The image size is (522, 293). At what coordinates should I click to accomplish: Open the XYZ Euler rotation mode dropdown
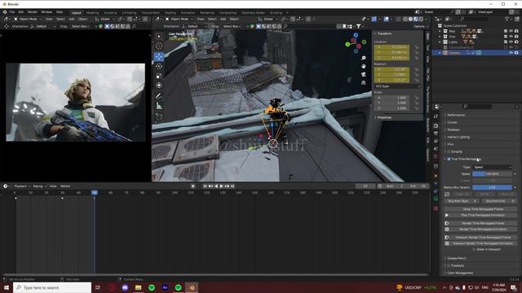397,86
